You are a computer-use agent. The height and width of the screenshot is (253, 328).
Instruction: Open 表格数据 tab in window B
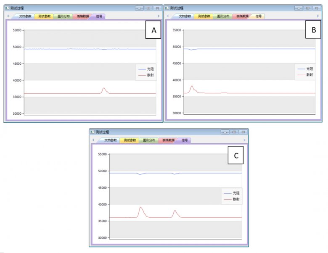pyautogui.click(x=242, y=16)
